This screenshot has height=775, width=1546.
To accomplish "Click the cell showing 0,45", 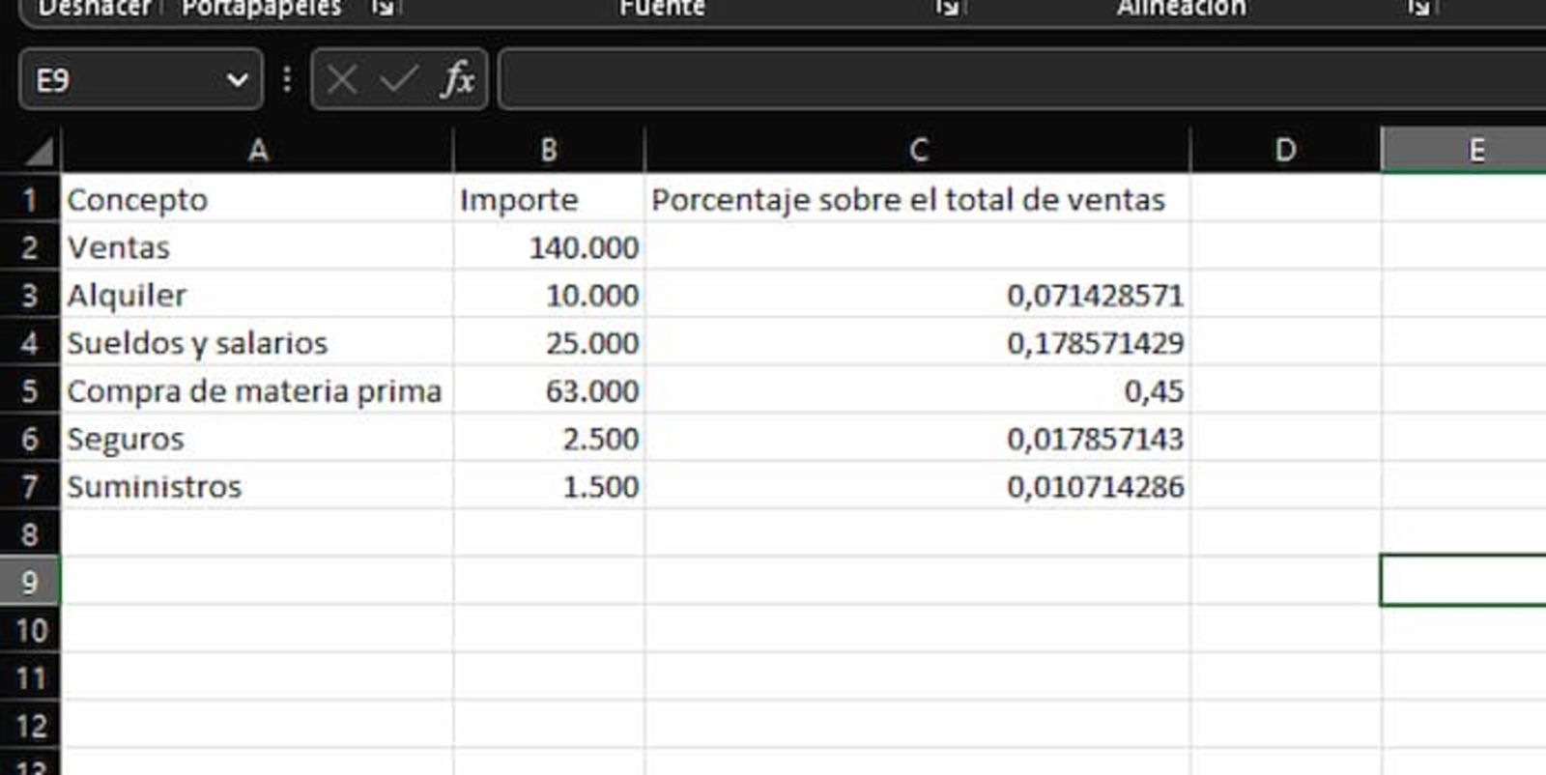I will 918,390.
